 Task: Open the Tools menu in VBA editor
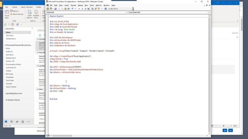coord(92,5)
